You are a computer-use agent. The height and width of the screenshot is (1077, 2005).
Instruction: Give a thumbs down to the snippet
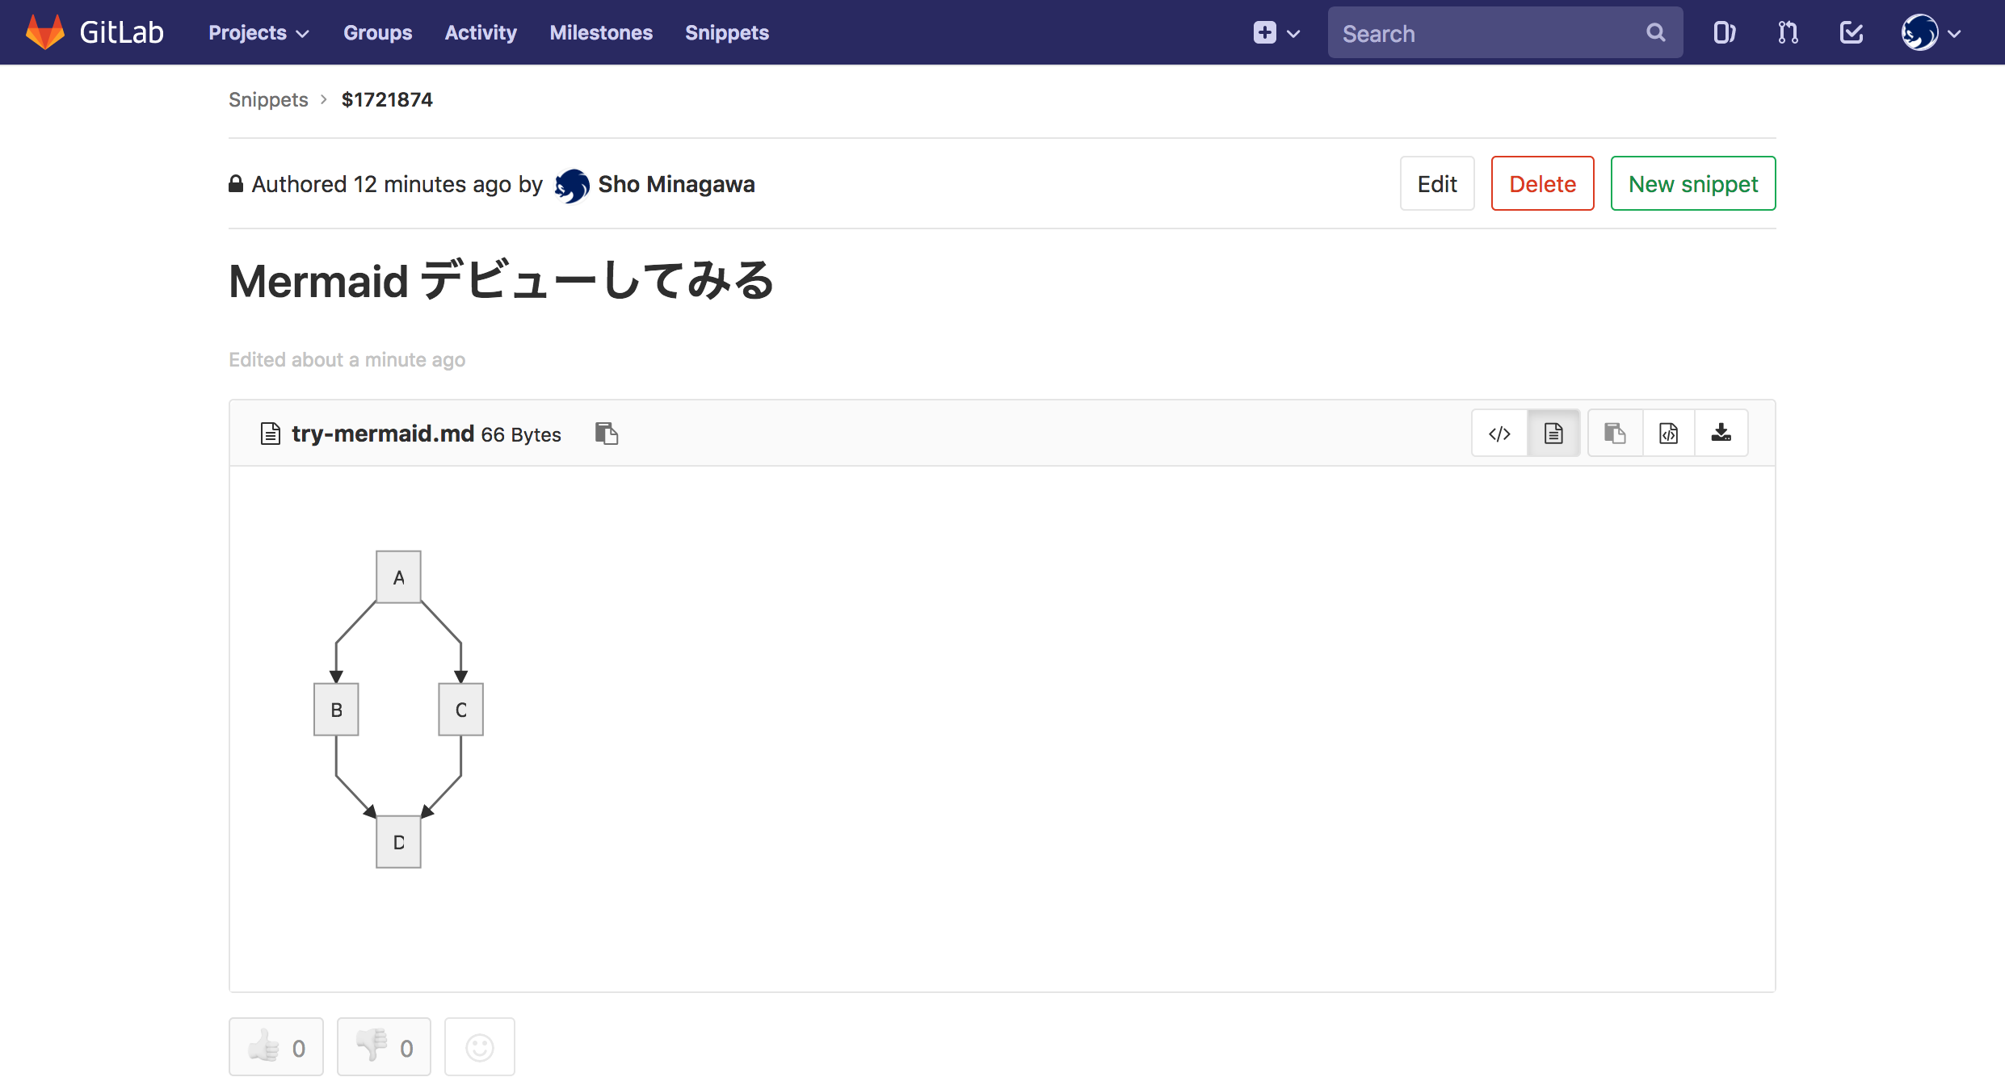383,1046
